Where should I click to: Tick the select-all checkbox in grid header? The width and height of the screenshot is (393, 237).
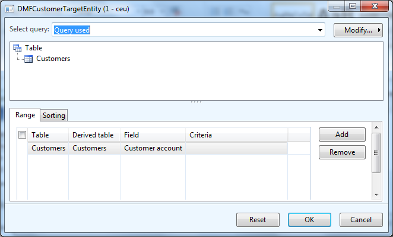[22, 135]
